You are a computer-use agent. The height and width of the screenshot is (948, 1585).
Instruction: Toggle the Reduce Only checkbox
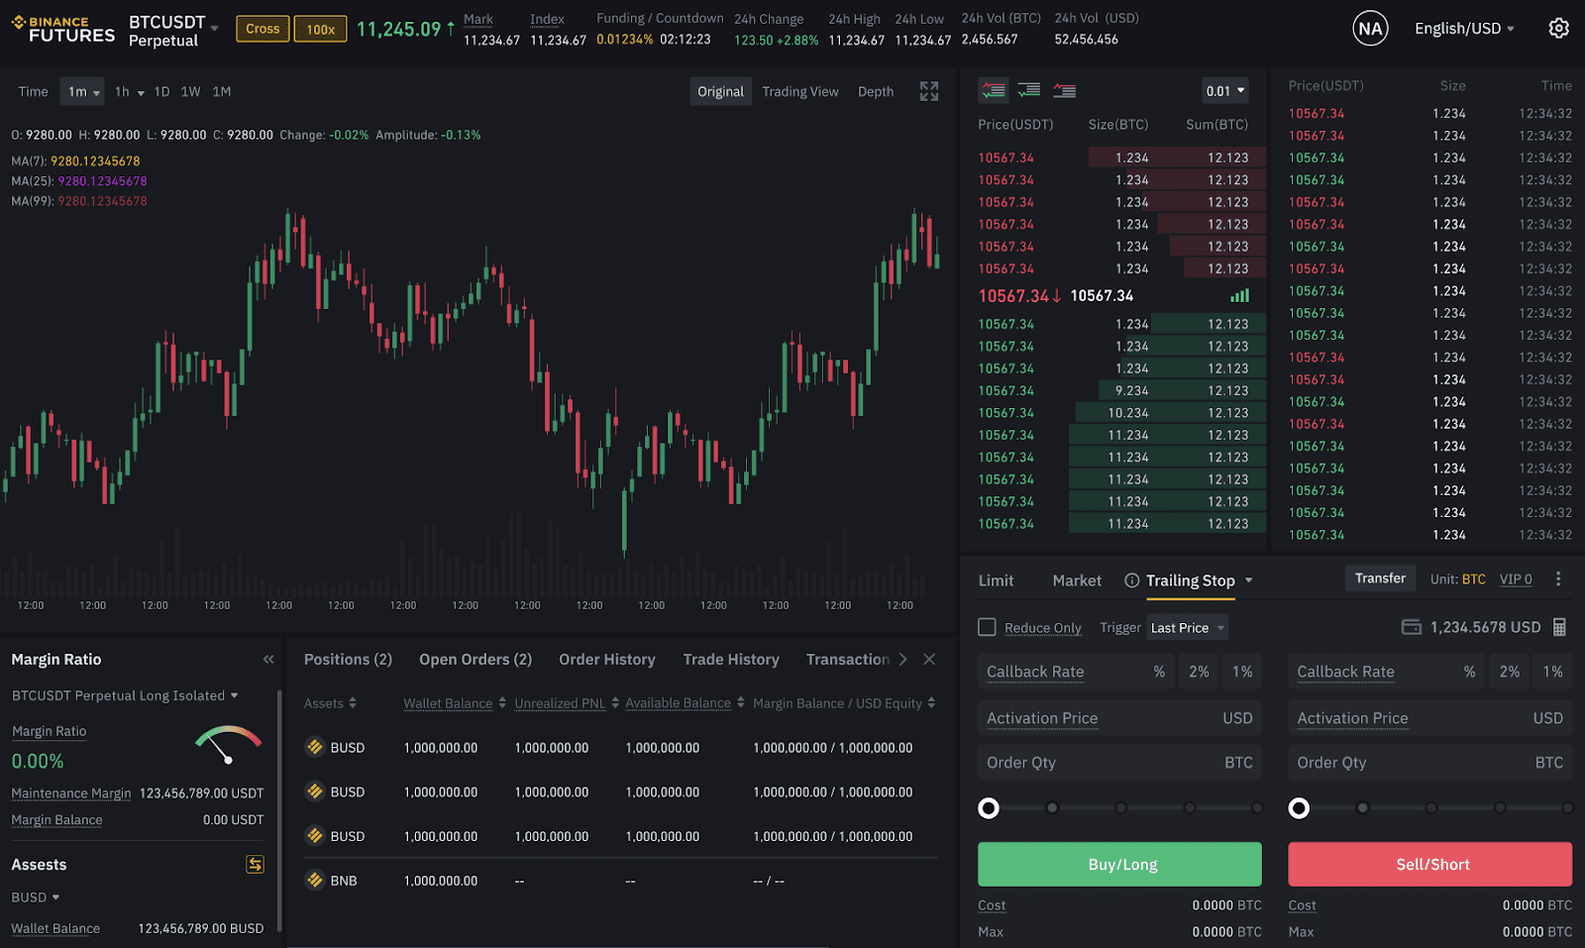pos(987,627)
